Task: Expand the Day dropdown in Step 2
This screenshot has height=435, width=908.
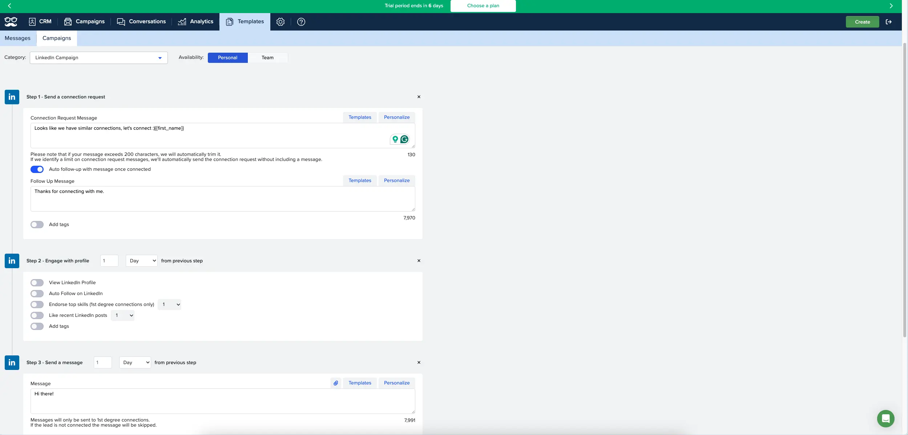Action: (x=142, y=261)
